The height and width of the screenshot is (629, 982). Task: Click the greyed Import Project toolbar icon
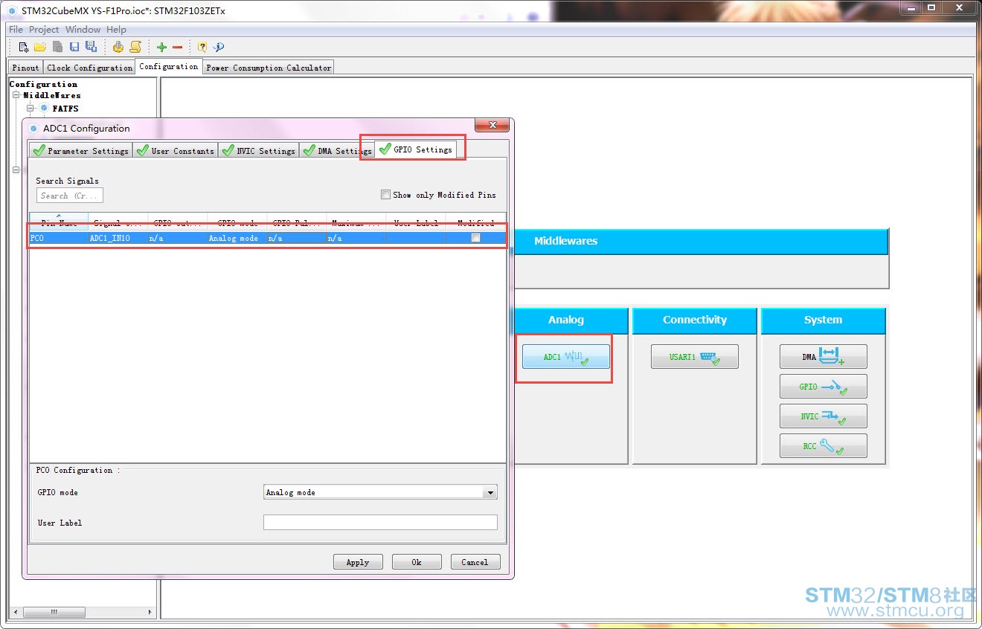pos(57,47)
